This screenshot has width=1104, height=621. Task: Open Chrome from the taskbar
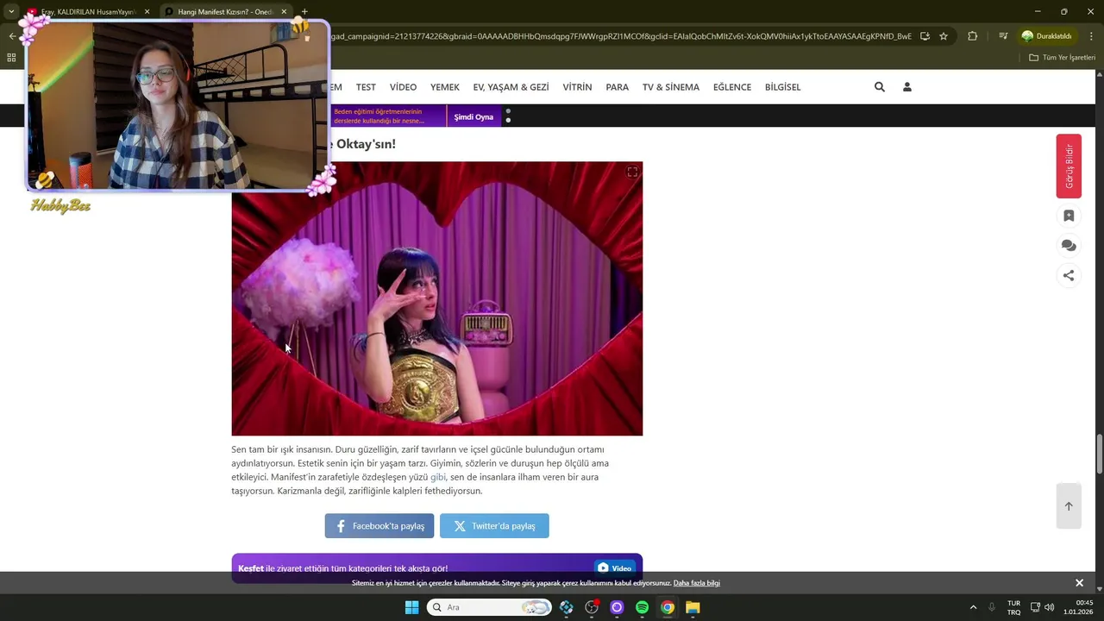click(x=668, y=607)
